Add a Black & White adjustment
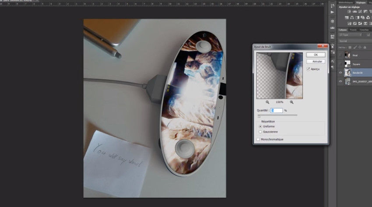 pyautogui.click(x=357, y=17)
